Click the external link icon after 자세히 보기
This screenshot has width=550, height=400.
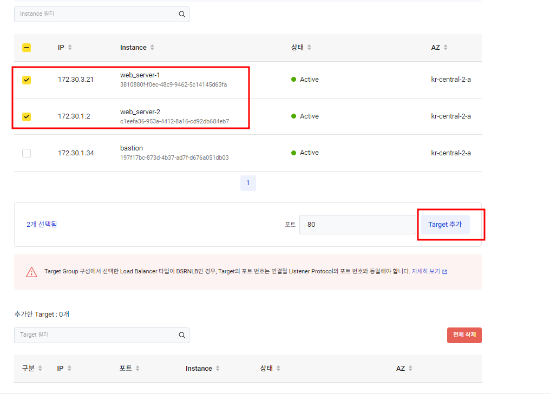[444, 272]
